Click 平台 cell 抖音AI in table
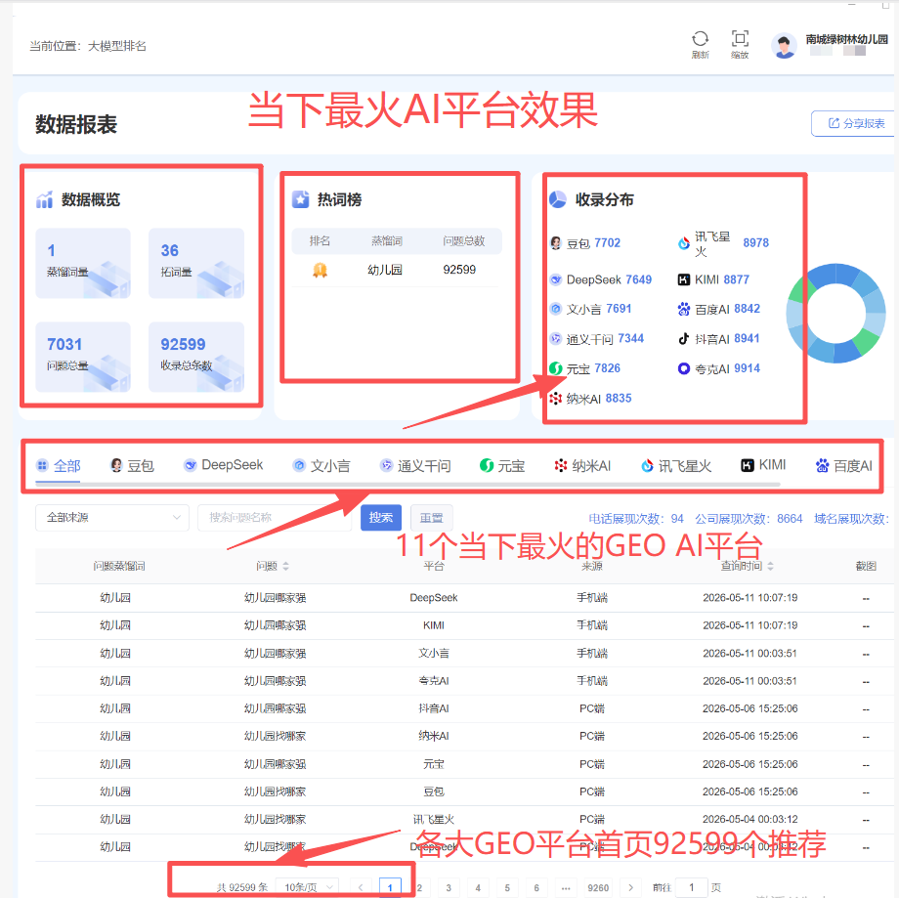 [x=434, y=708]
